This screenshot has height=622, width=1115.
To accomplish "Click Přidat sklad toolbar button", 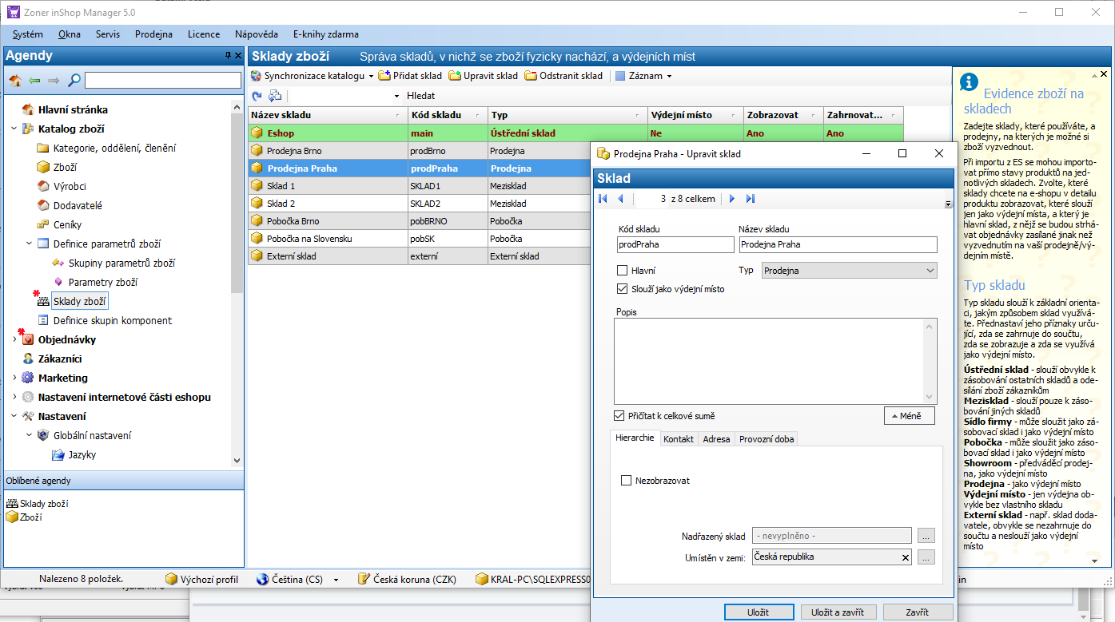I will pos(410,76).
